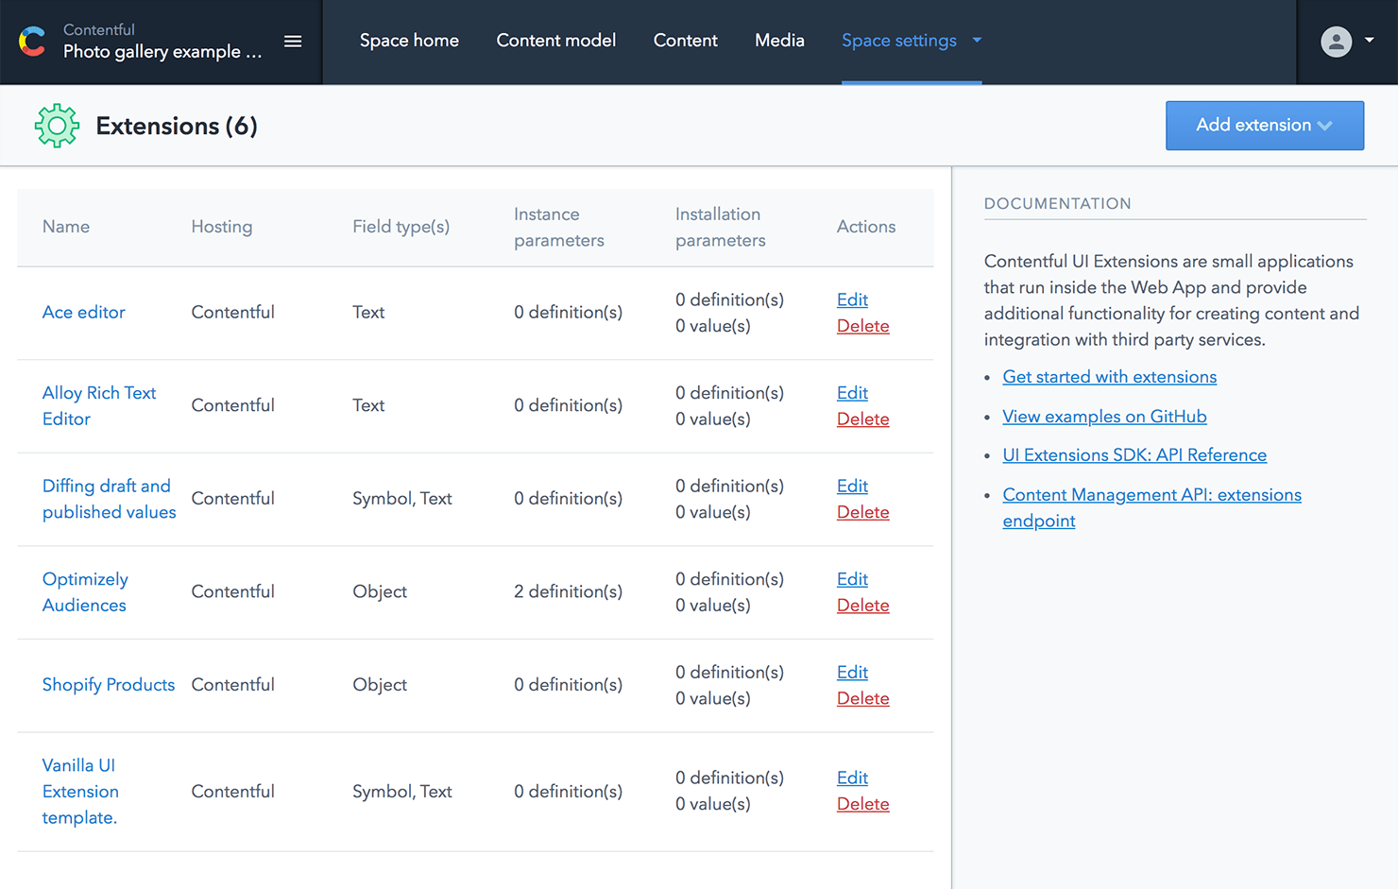Click the Contentful logo

click(32, 42)
